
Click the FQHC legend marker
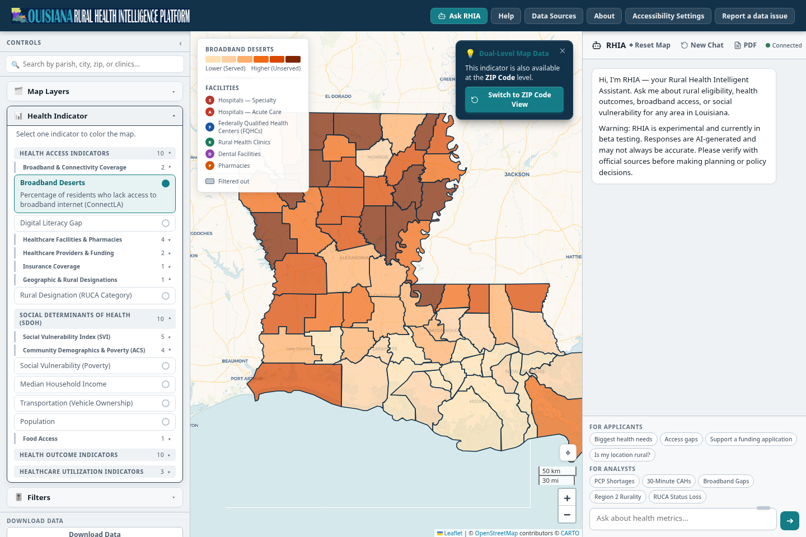click(x=210, y=127)
